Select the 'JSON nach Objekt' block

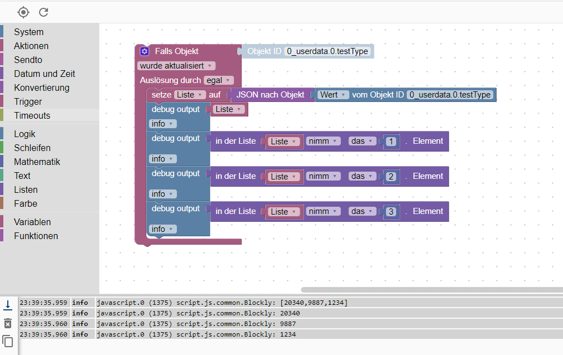(x=270, y=95)
